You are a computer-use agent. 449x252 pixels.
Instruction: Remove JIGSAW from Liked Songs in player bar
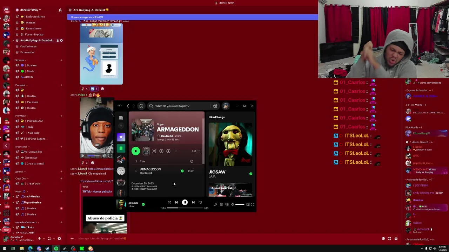point(143,204)
